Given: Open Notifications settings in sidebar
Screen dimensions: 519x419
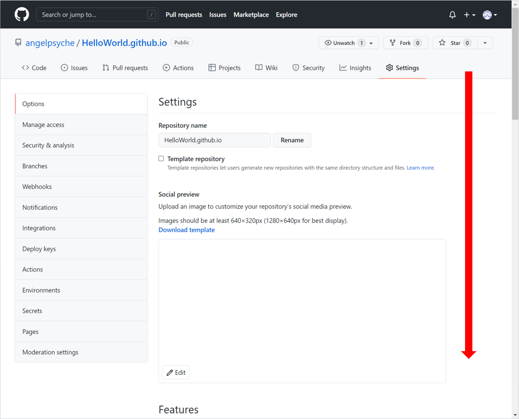Looking at the screenshot, I should coord(81,208).
